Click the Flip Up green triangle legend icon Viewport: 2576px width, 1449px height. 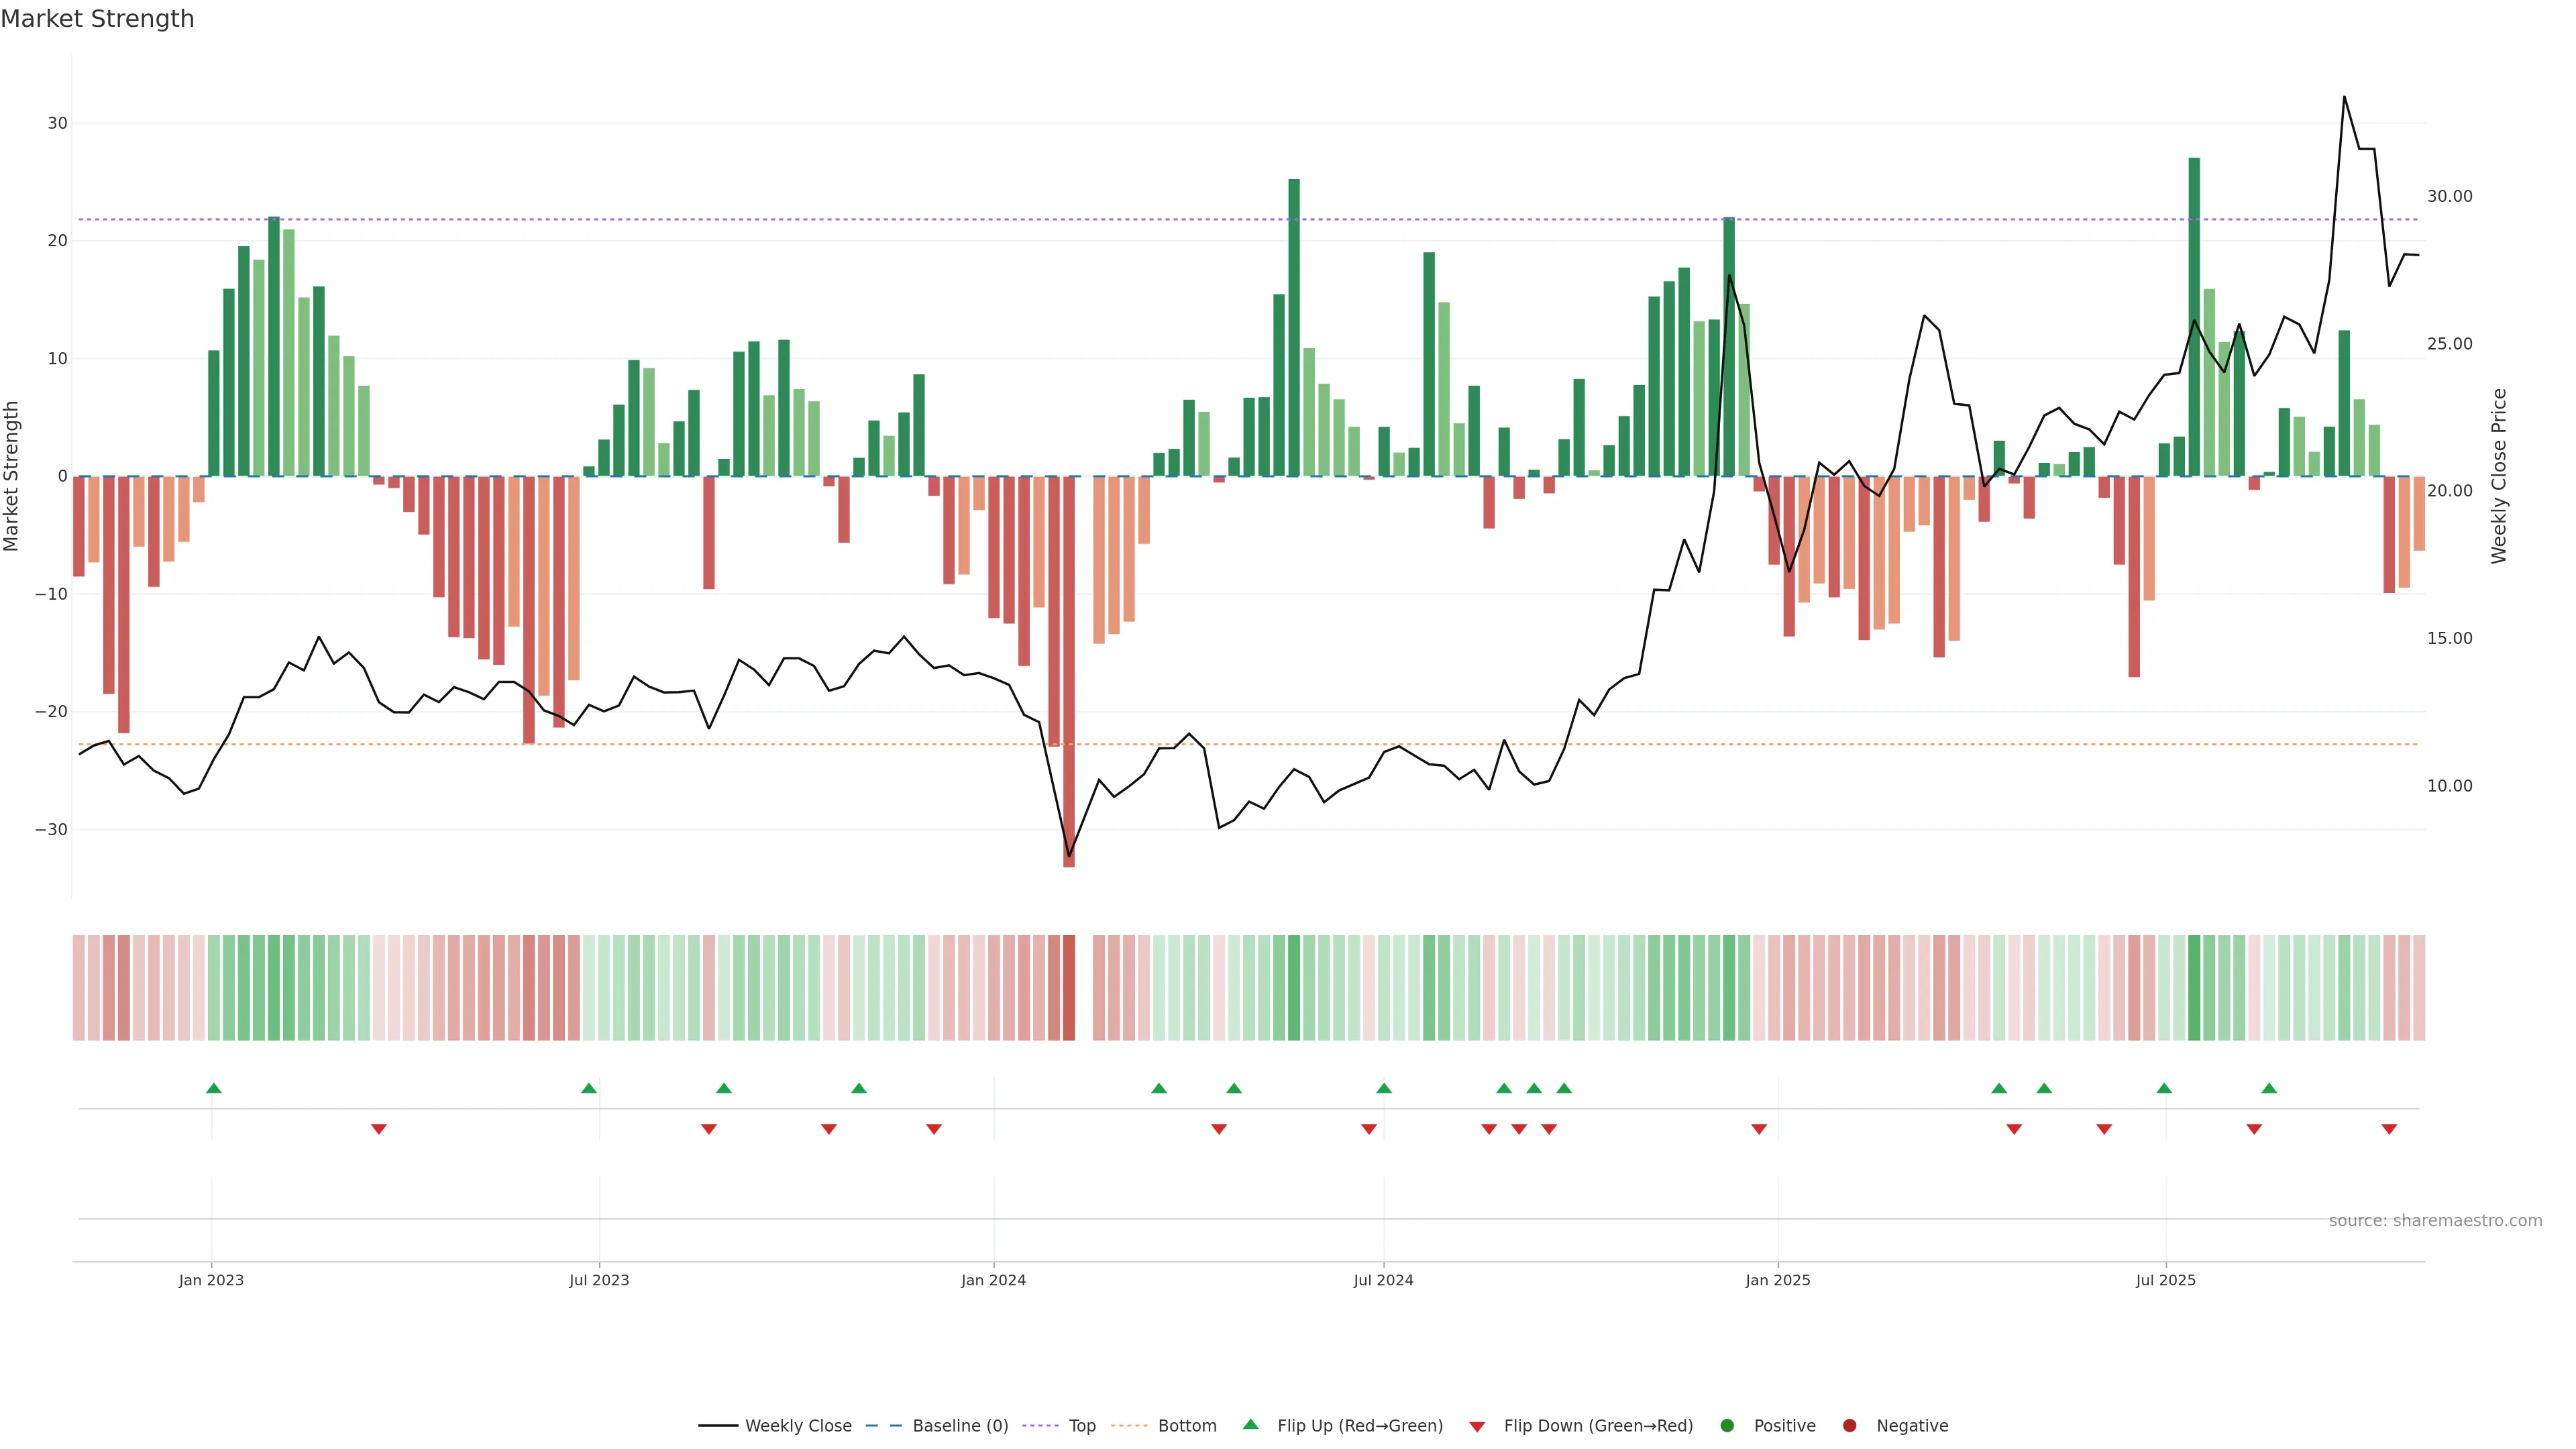click(x=1250, y=1424)
